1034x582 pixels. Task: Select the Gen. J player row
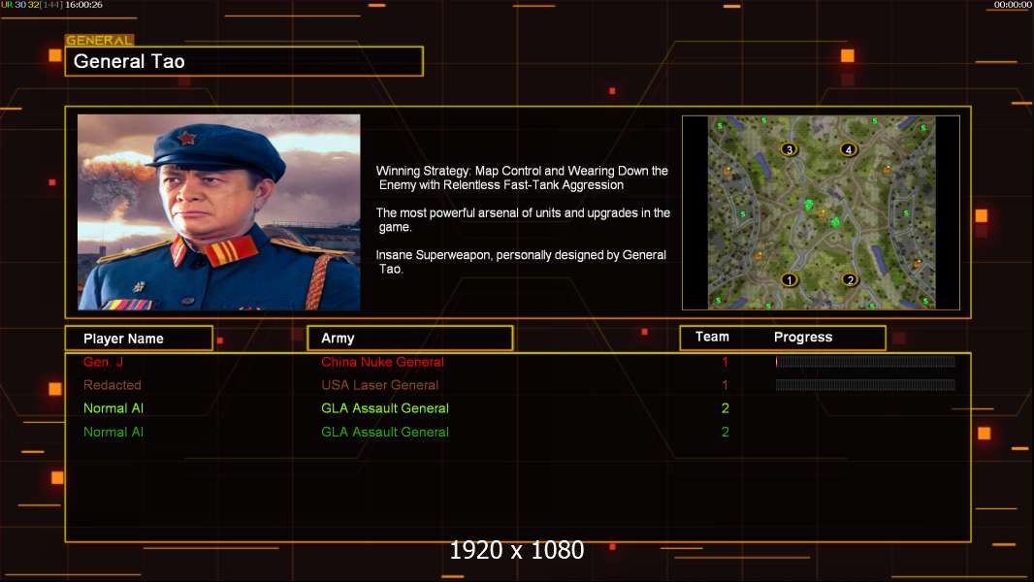tap(518, 362)
